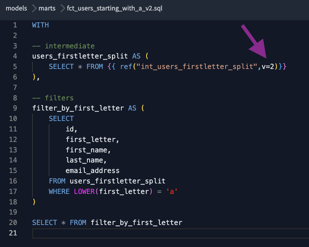The image size is (309, 247).
Task: Click the SELECT keyword on line 10
Action: (x=61, y=119)
